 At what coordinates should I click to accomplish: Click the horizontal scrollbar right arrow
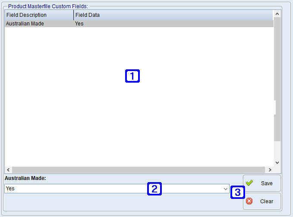pos(270,170)
